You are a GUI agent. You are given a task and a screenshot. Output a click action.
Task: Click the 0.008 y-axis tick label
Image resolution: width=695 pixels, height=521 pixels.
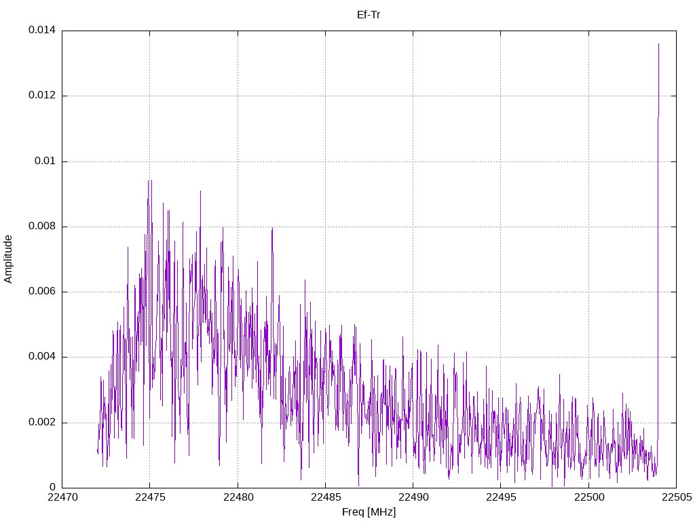pos(42,227)
